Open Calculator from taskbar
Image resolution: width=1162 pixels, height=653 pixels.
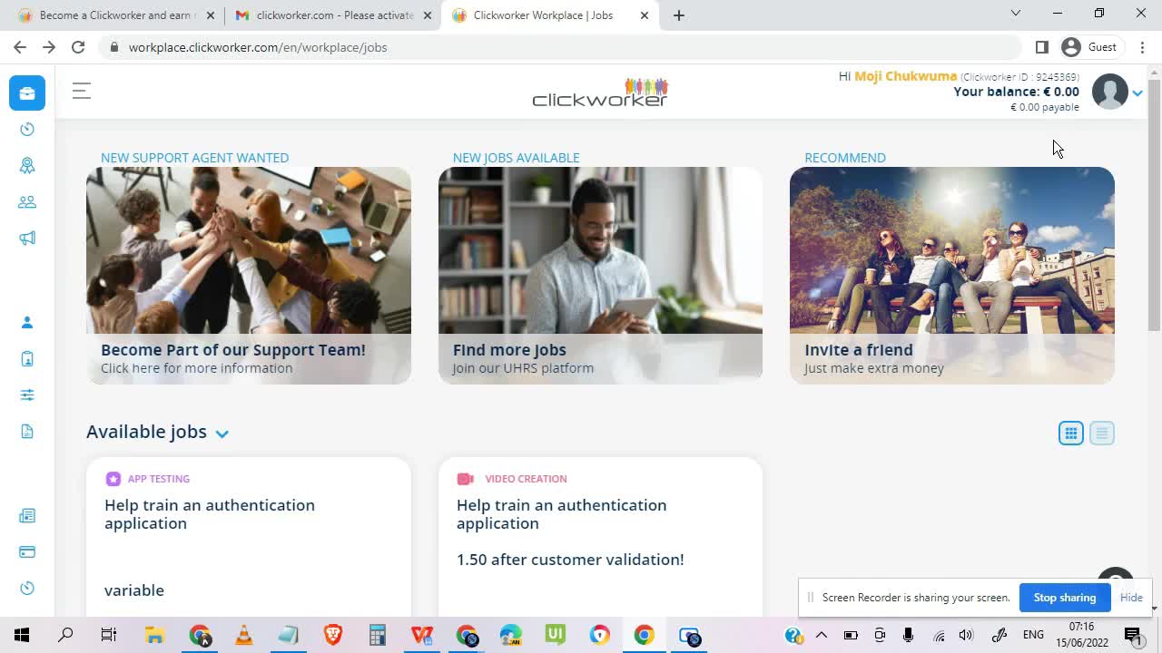click(377, 635)
